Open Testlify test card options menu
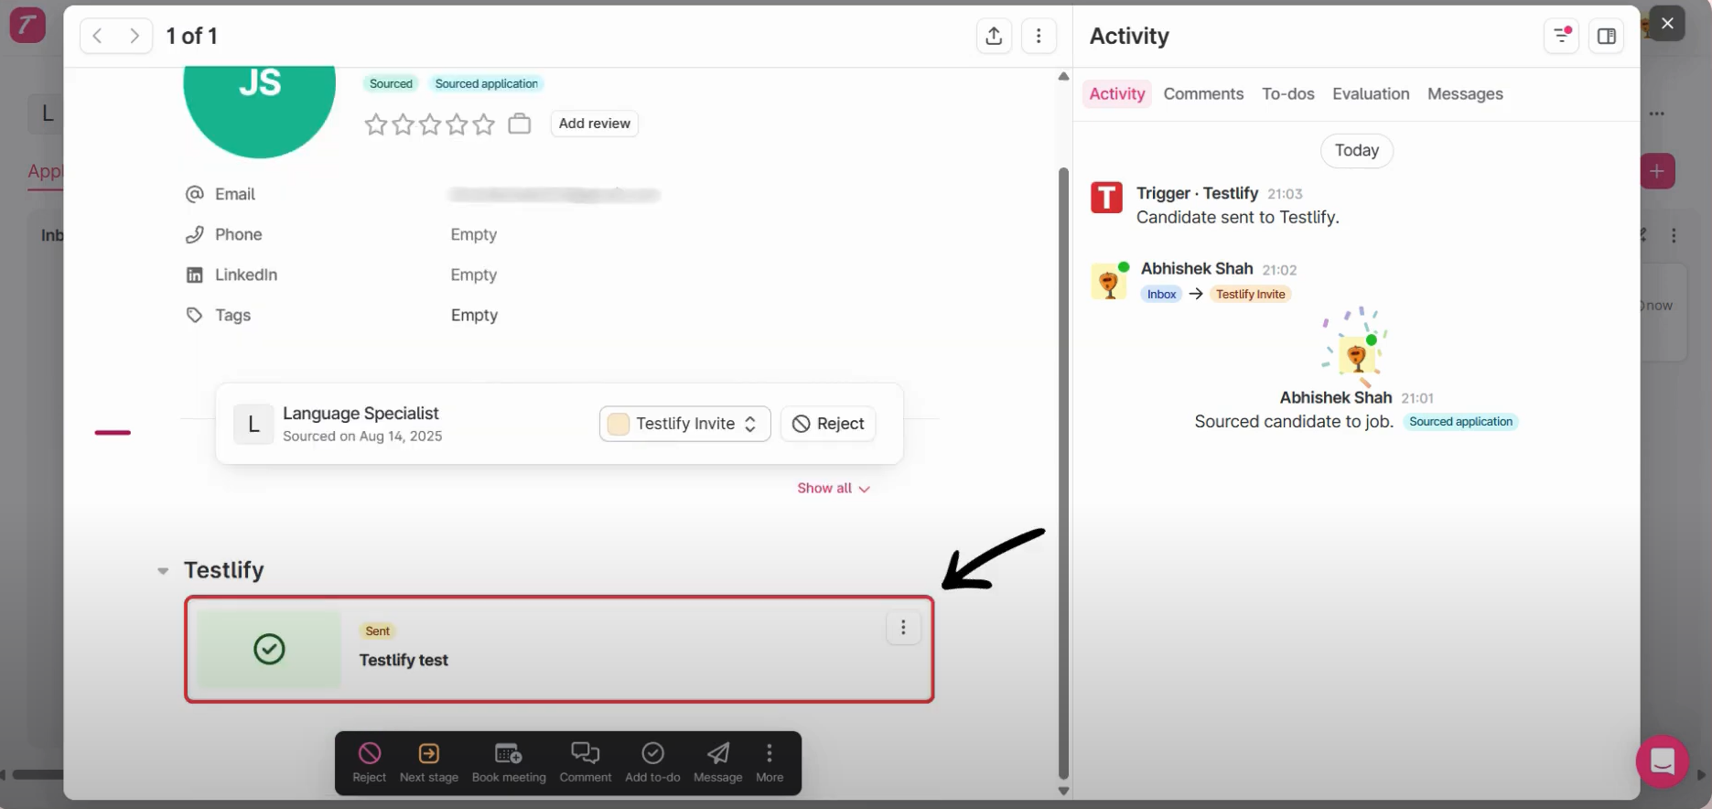 coord(903,628)
